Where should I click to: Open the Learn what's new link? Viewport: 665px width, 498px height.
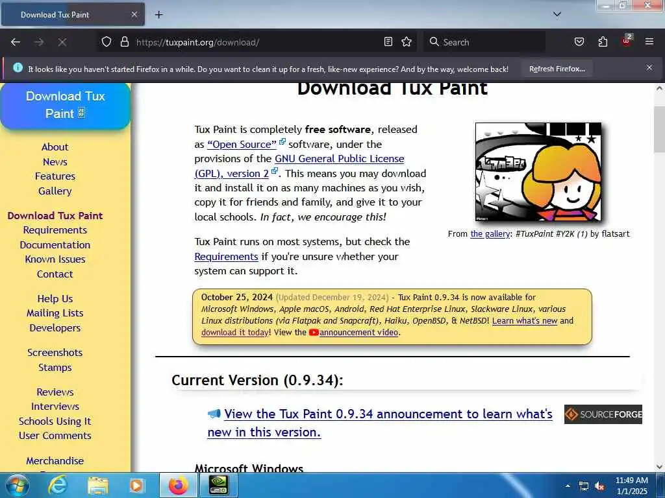[x=525, y=320]
